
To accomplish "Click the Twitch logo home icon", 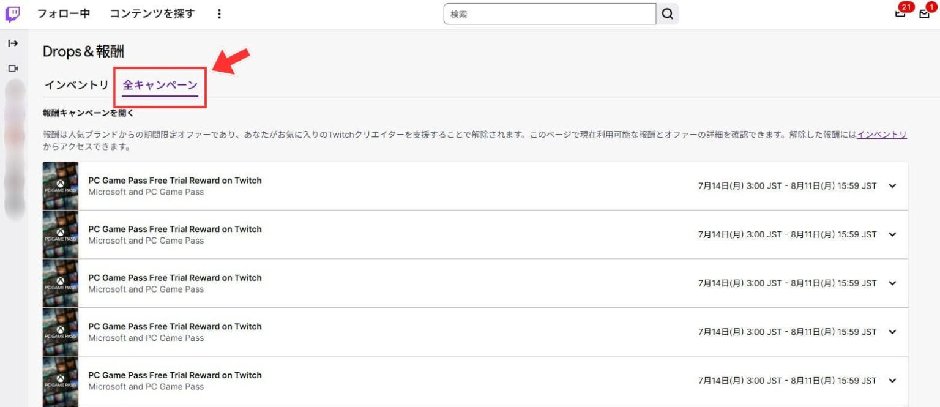I will click(x=12, y=14).
